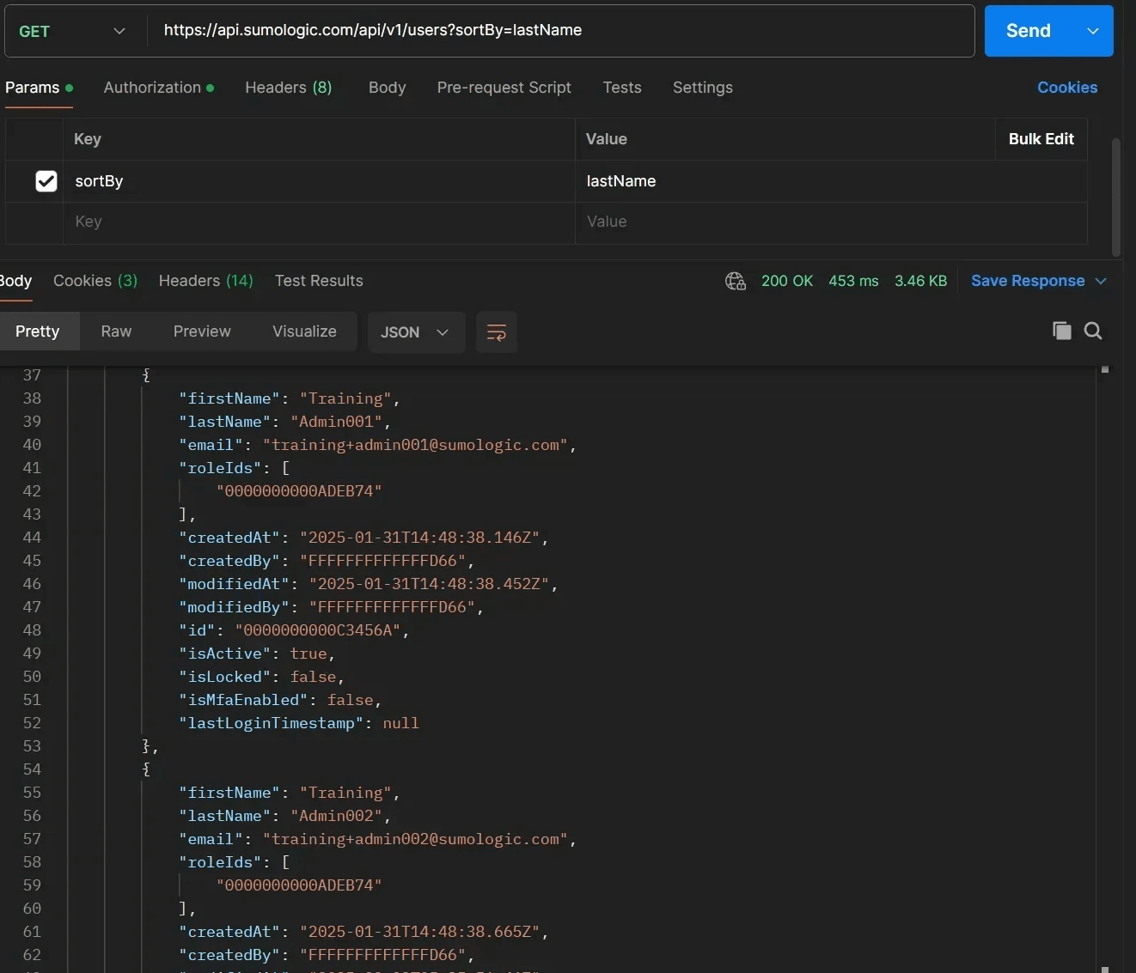
Task: Toggle word wrap in the response body
Action: (x=497, y=332)
